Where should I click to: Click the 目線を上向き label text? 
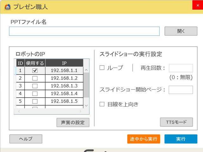pos(123,104)
